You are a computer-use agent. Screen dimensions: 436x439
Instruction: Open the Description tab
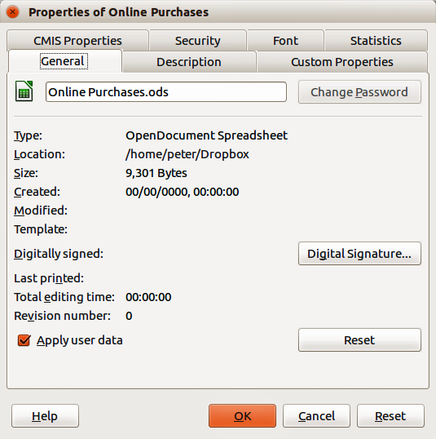pyautogui.click(x=189, y=62)
